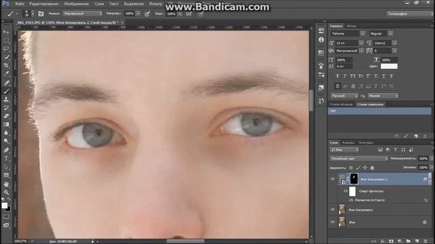Open the leading (Авто) dropdown
This screenshot has height=244, width=435.
click(394, 43)
